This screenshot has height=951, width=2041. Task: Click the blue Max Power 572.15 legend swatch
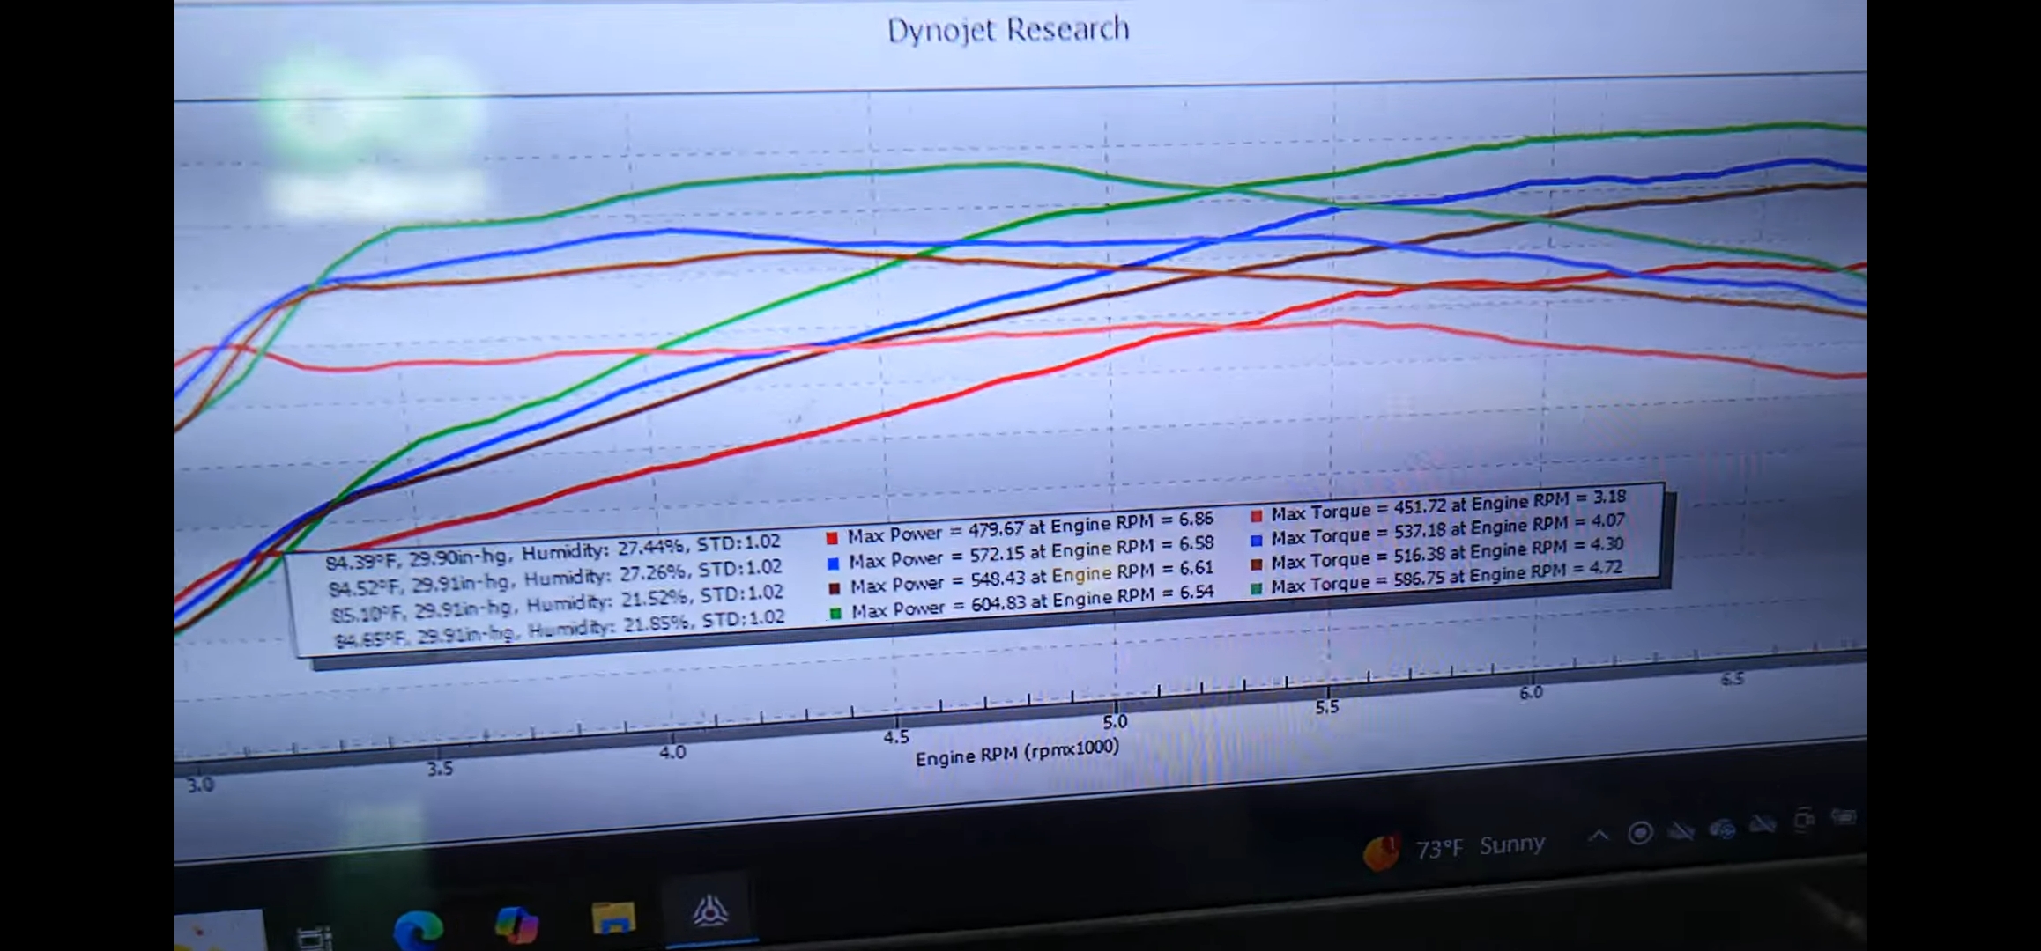point(833,563)
